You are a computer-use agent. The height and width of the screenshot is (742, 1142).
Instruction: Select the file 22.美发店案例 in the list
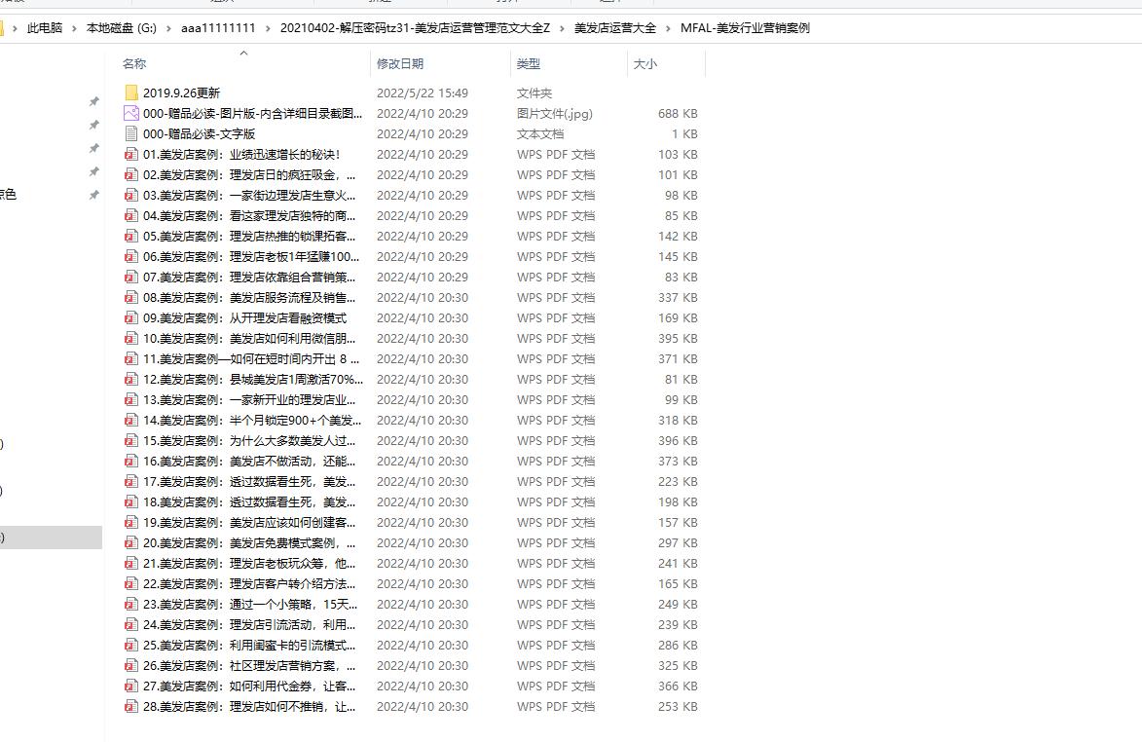tap(243, 583)
